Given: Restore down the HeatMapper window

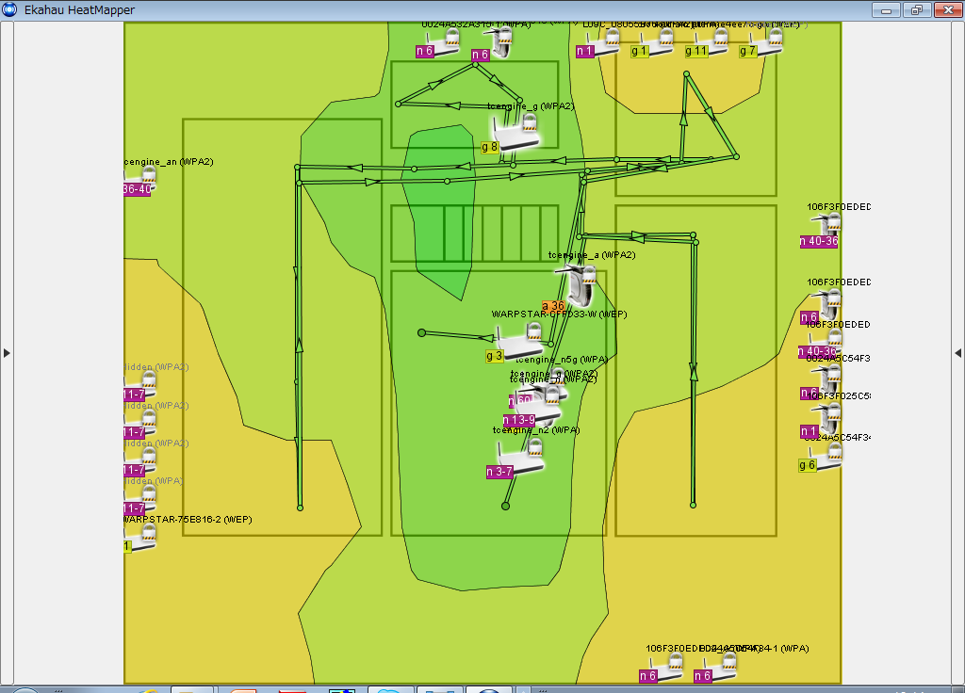Looking at the screenshot, I should tap(917, 9).
